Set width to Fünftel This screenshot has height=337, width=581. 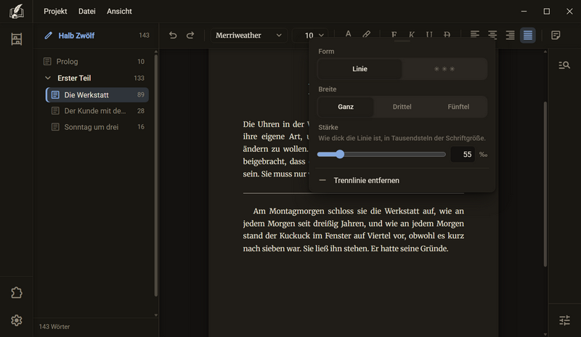(458, 107)
